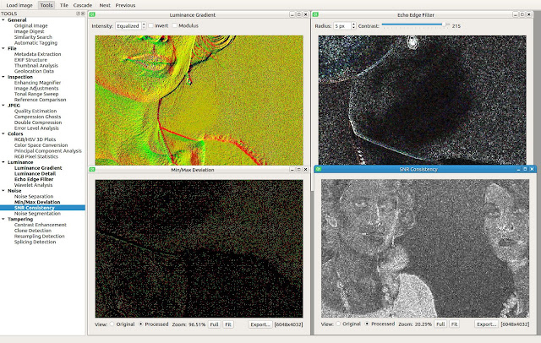Viewport: 541px width, 343px height.
Task: Open the Splicing Detection tool
Action: pos(35,242)
